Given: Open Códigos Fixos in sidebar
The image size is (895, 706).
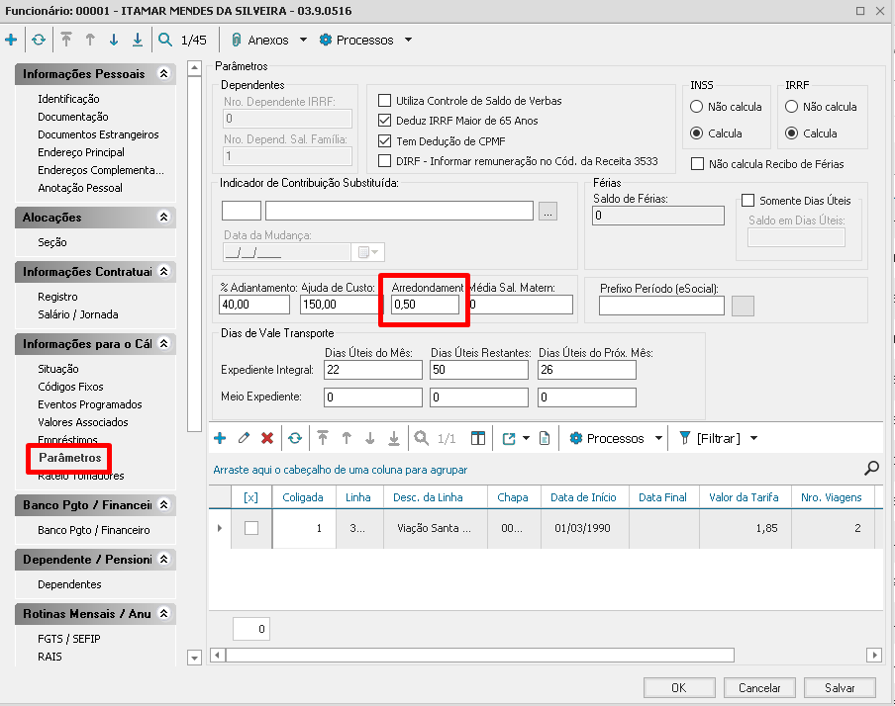Looking at the screenshot, I should click(70, 387).
